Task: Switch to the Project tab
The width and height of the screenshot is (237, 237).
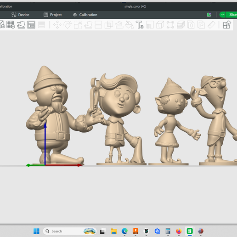Action: 53,15
